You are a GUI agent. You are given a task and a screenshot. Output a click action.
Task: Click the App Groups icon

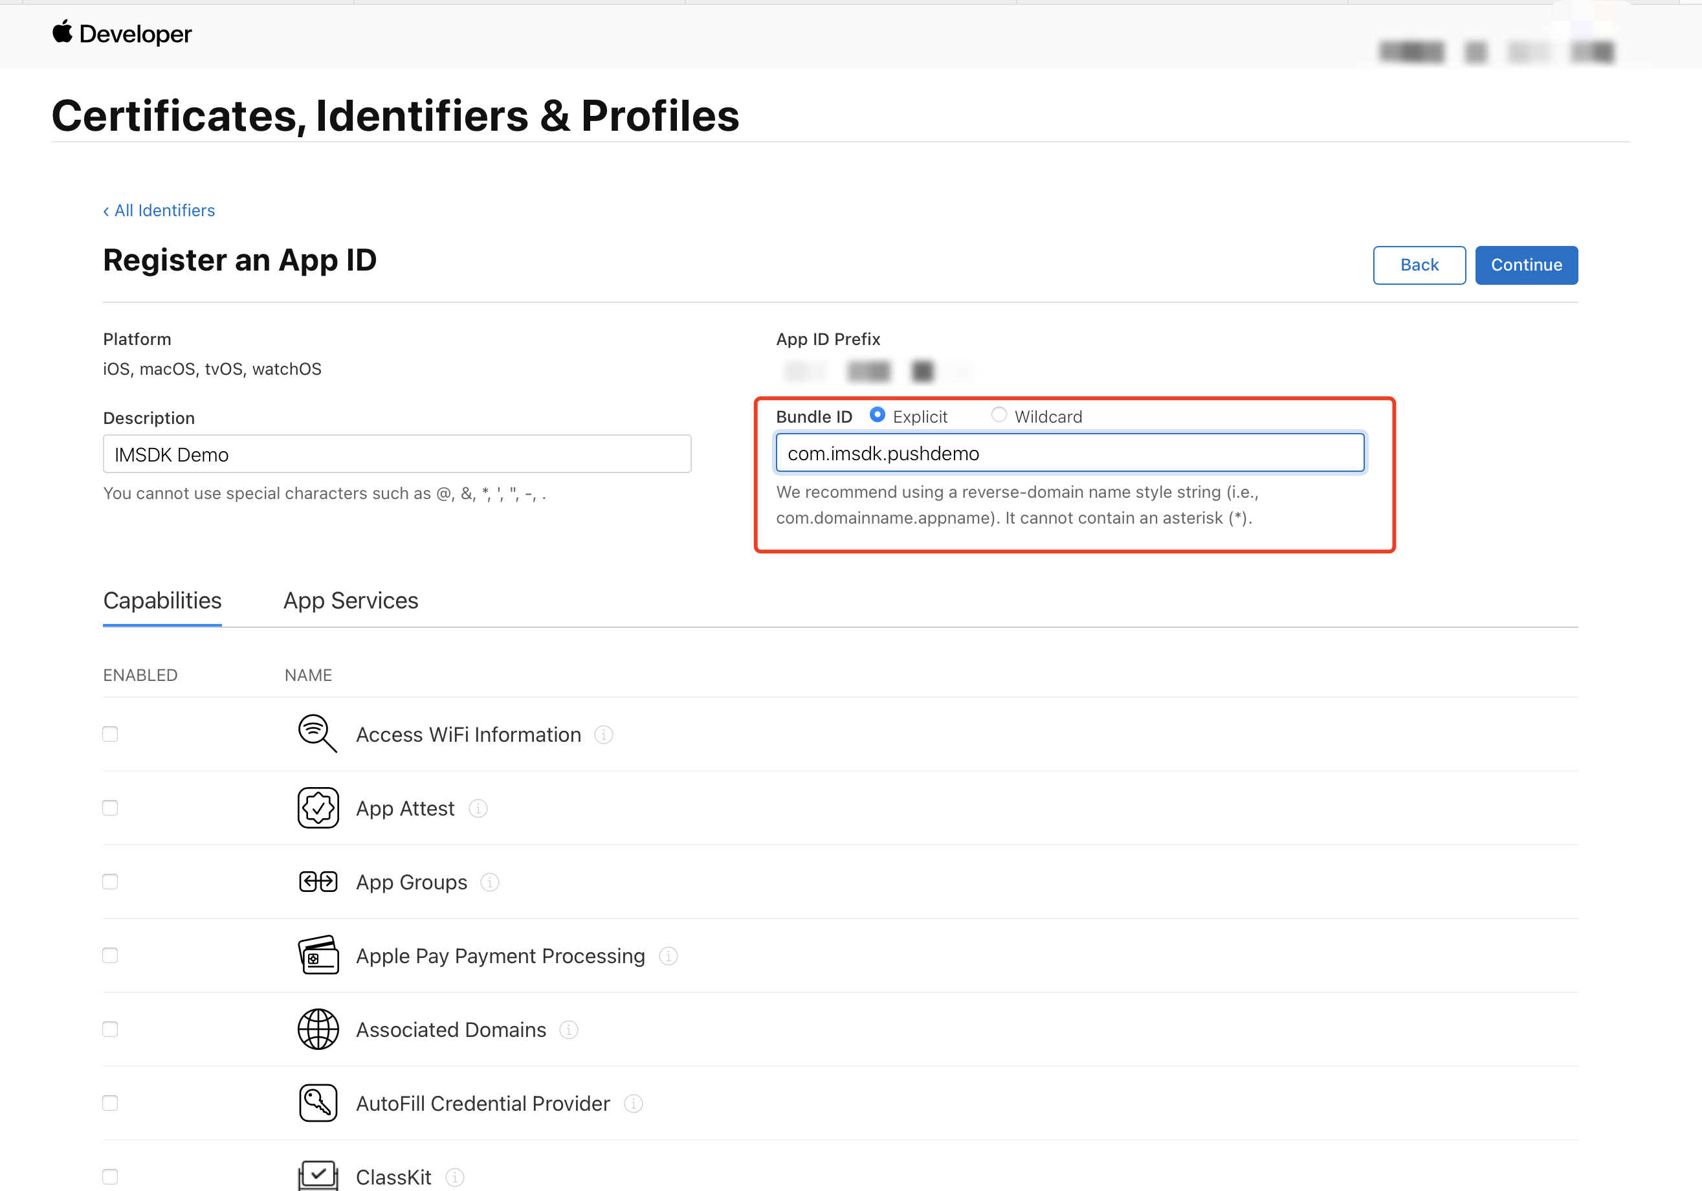coord(318,882)
